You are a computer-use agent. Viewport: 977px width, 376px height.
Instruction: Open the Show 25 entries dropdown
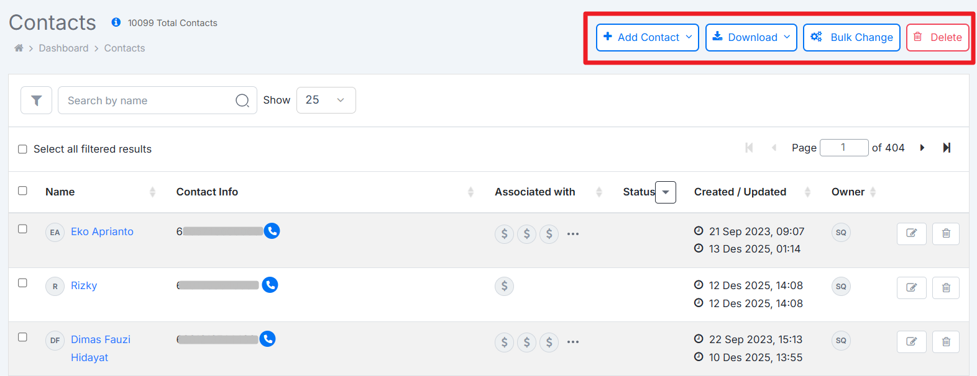click(326, 100)
